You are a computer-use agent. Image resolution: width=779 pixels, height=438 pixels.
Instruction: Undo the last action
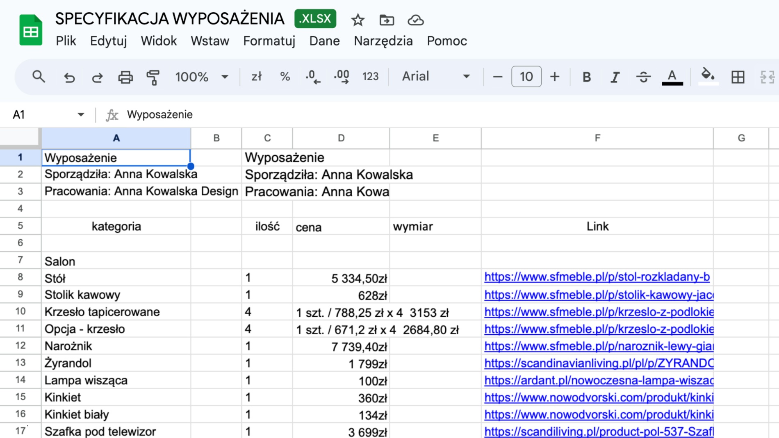pos(69,77)
